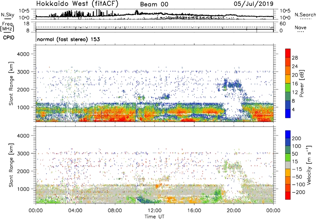The height and width of the screenshot is (219, 316).
Task: Pick the light green segment of power colorbar
Action: click(x=288, y=88)
